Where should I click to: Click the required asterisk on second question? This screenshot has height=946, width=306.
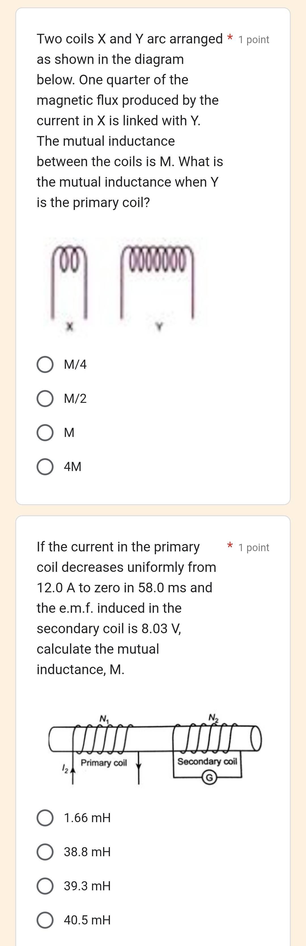point(230,545)
